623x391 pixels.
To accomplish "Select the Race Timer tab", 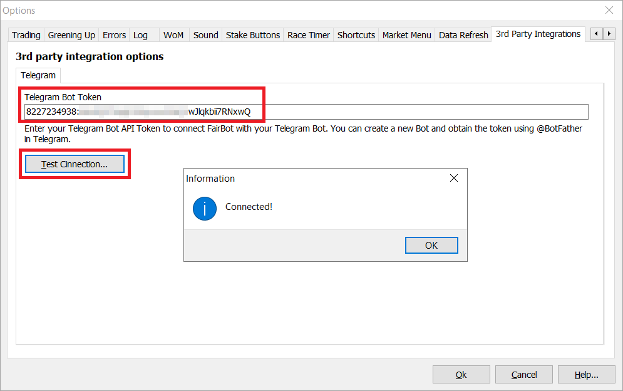I will tap(308, 35).
